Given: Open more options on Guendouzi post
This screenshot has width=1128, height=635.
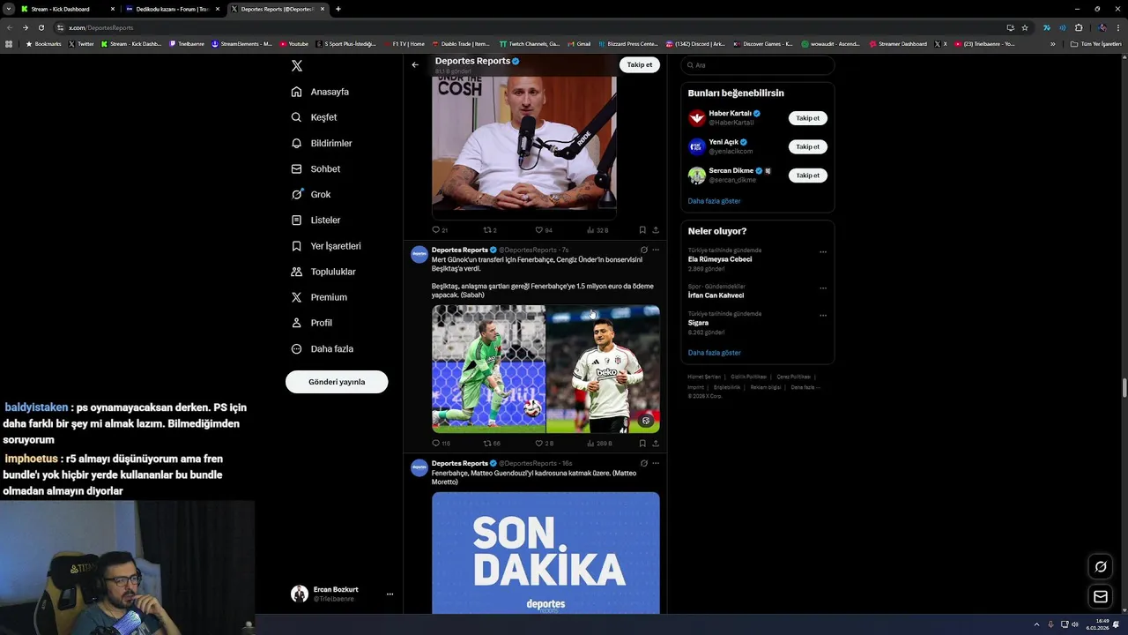Looking at the screenshot, I should click(656, 463).
